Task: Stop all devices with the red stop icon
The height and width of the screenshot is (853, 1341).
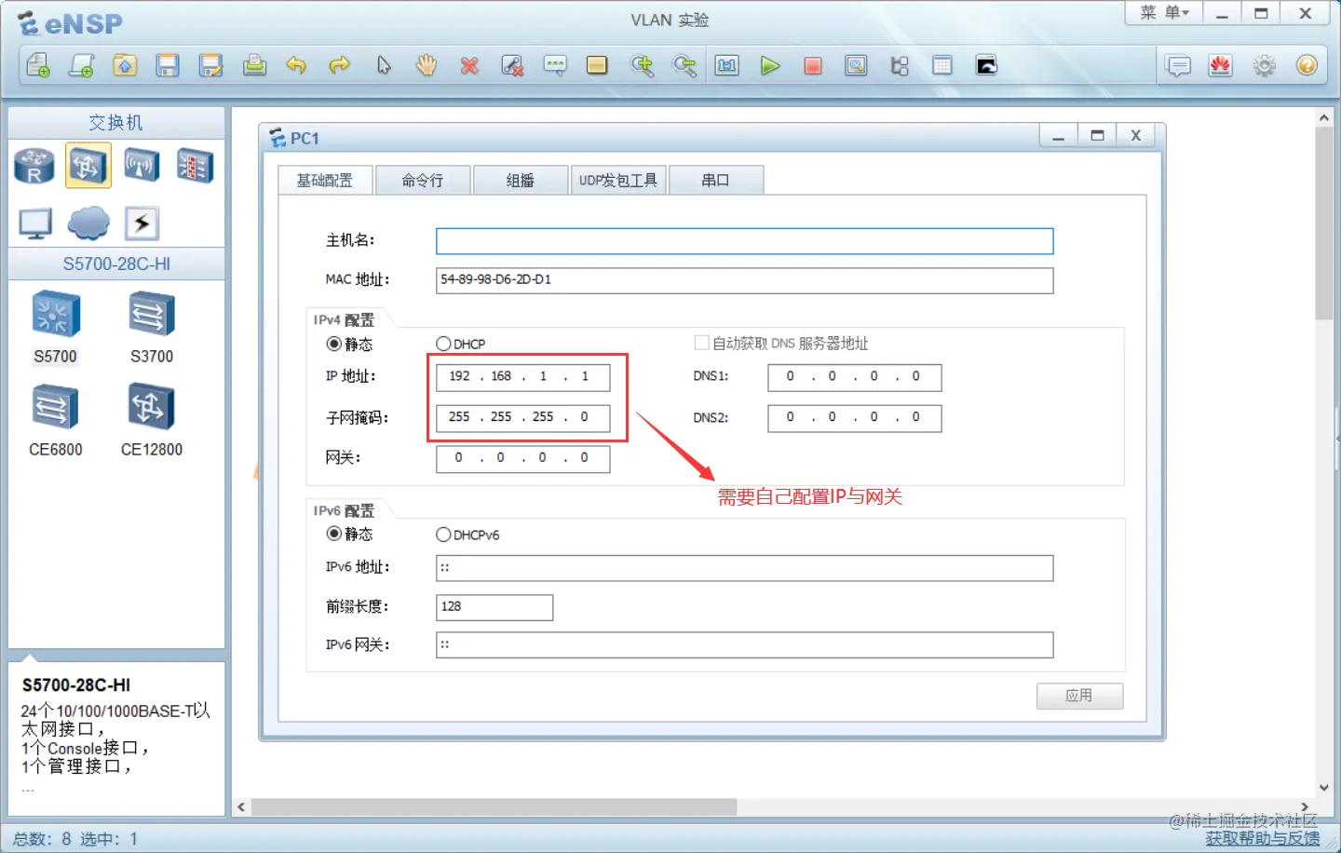Action: [x=813, y=65]
